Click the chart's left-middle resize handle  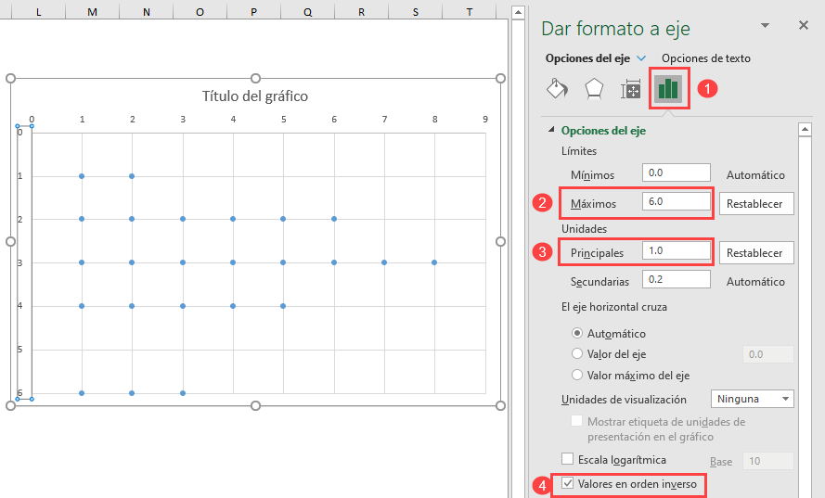[x=10, y=241]
